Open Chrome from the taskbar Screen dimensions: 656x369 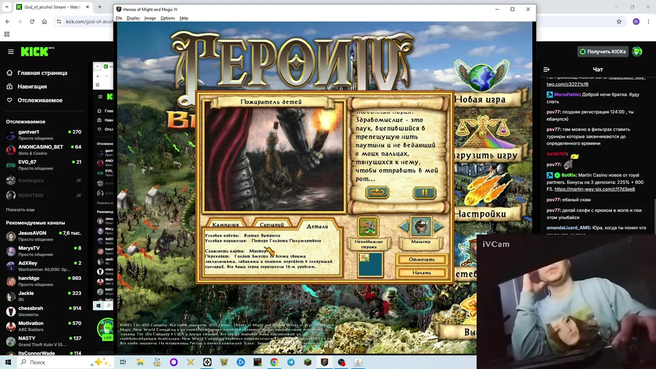point(274,362)
